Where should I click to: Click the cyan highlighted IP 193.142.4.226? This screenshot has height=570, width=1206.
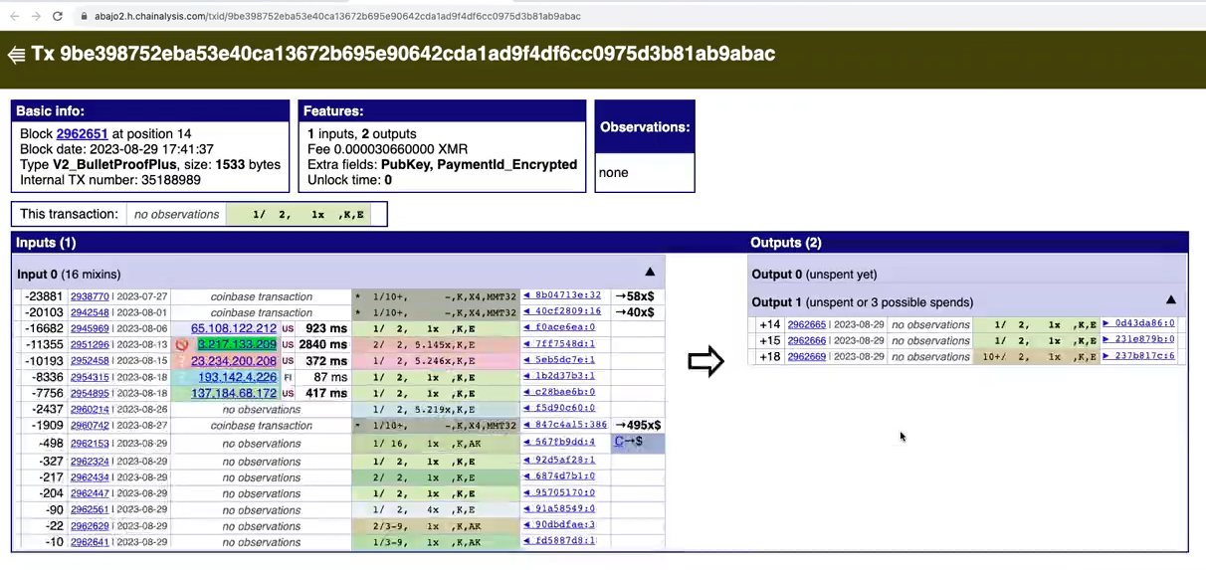coord(238,377)
